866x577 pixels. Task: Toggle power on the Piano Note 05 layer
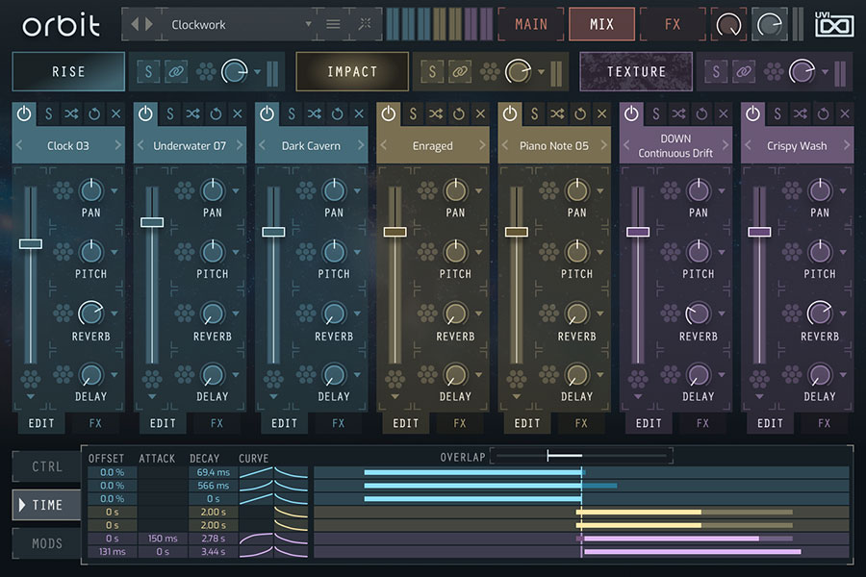pos(510,114)
